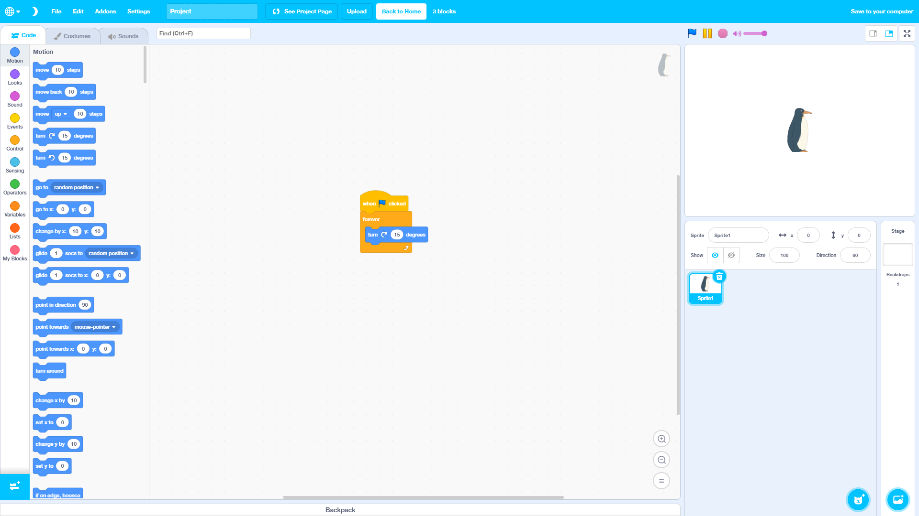919x516 pixels.
Task: Click the Back to Home button
Action: click(x=401, y=11)
